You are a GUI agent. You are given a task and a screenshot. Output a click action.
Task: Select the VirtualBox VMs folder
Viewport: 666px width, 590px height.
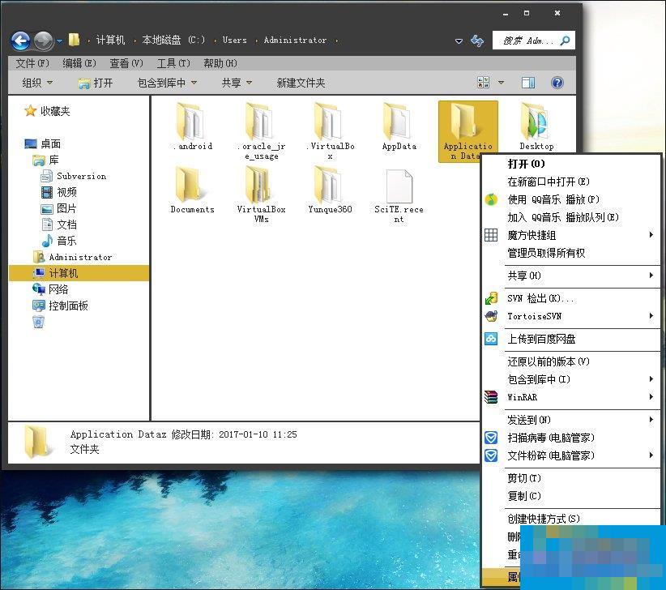click(261, 195)
